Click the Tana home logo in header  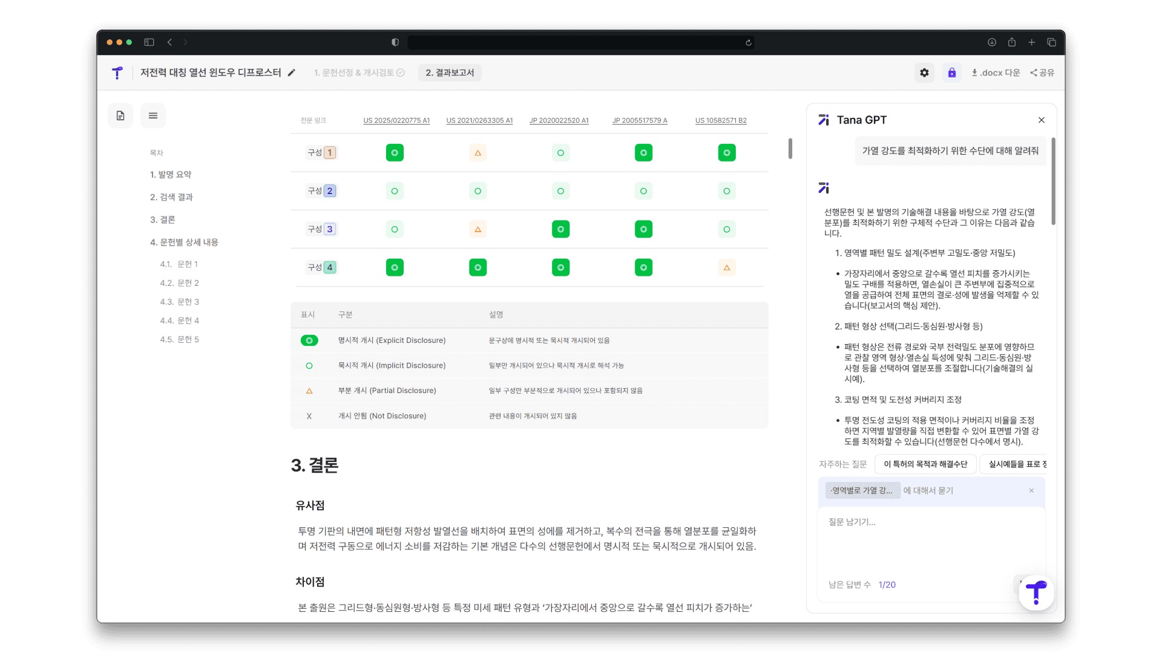coord(117,73)
